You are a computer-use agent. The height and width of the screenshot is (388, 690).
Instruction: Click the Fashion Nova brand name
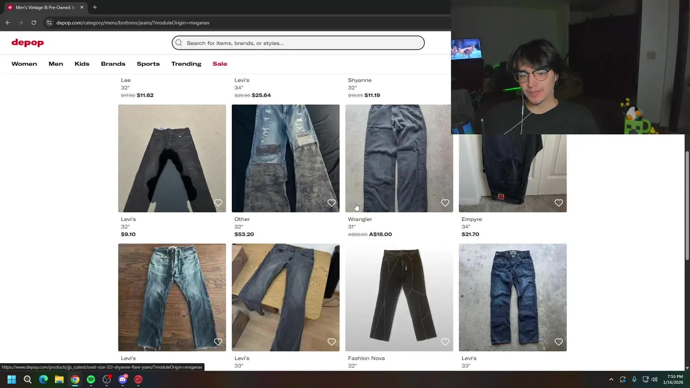tap(367, 358)
